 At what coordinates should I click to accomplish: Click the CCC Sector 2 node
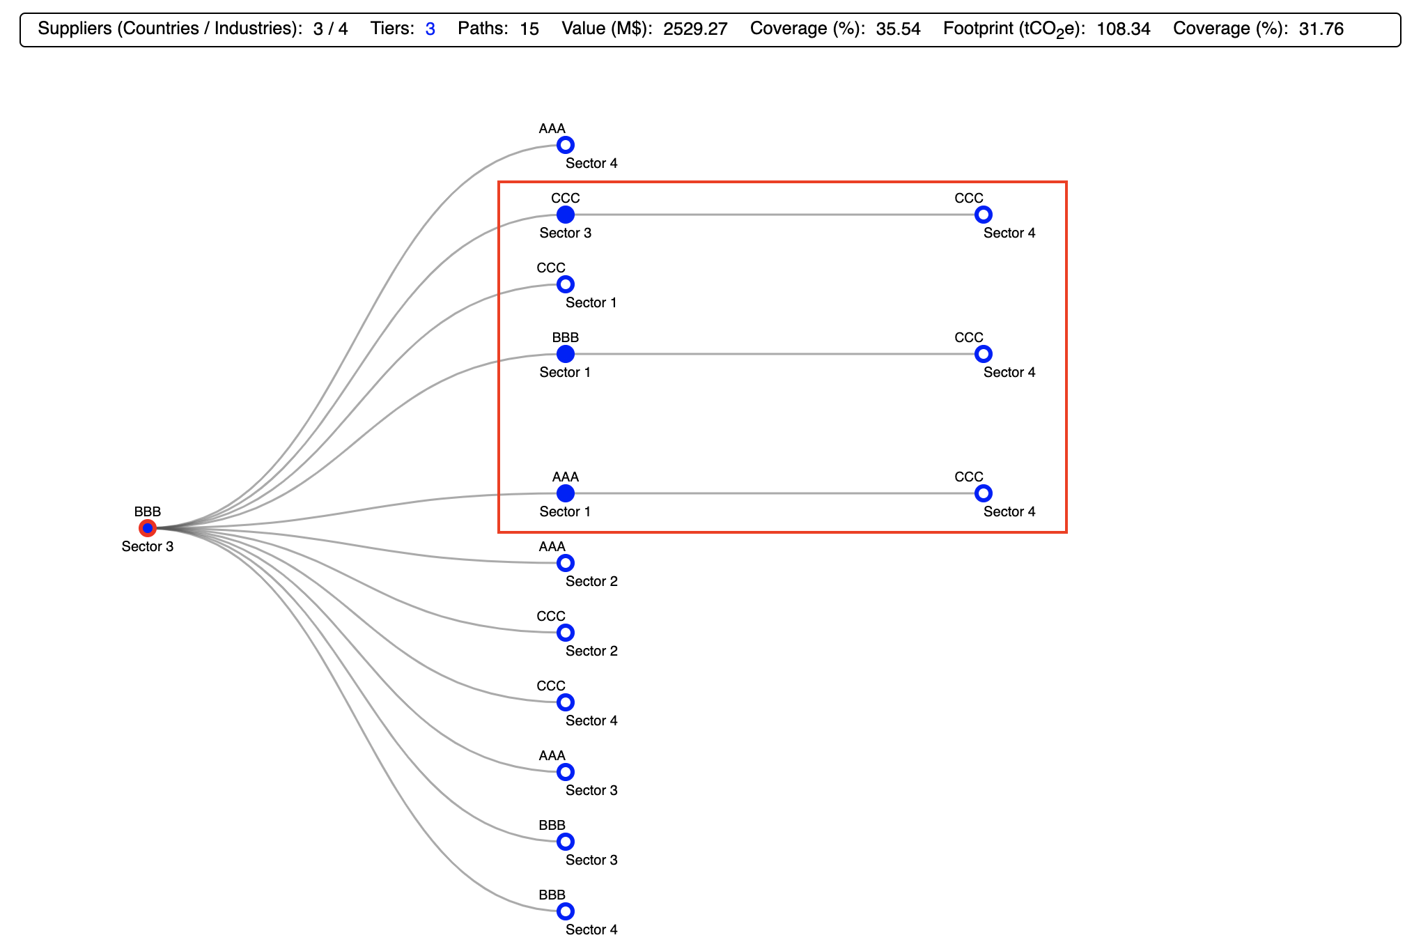566,633
